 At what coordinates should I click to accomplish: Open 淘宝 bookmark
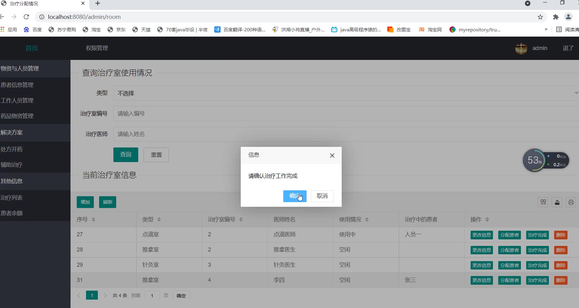92,29
